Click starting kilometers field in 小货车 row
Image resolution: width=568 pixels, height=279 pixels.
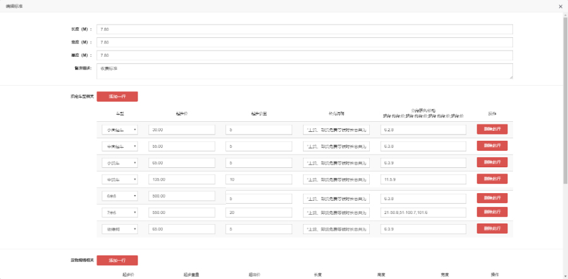(259, 163)
